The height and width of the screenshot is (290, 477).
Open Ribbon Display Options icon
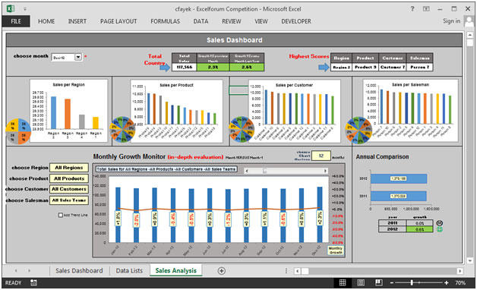[x=426, y=9]
